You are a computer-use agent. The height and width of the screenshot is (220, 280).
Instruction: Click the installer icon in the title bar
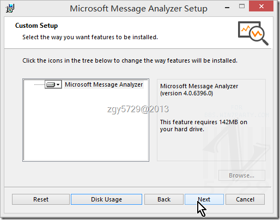[x=10, y=8]
